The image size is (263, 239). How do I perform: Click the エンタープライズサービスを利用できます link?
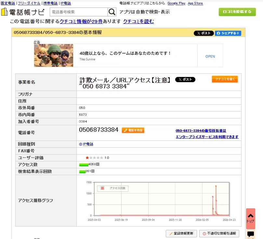tap(207, 137)
